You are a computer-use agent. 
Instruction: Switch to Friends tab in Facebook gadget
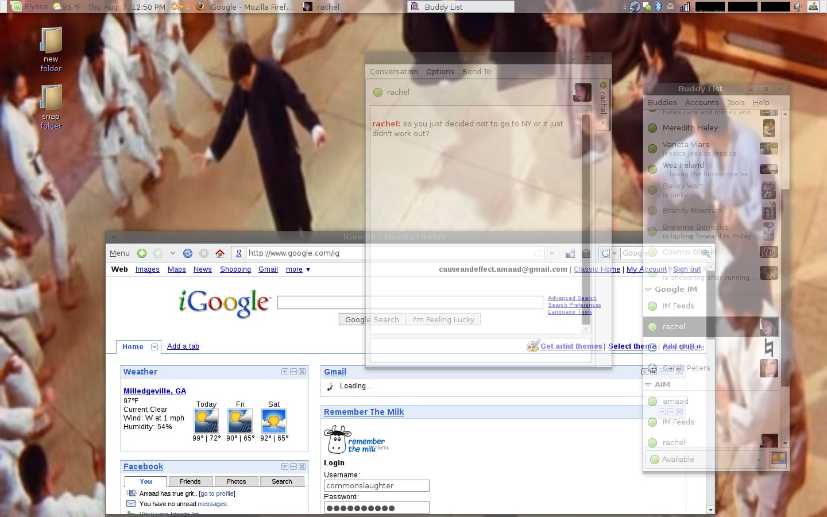190,481
